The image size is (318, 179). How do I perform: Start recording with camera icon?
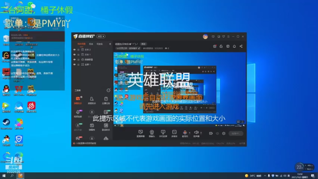point(211,133)
